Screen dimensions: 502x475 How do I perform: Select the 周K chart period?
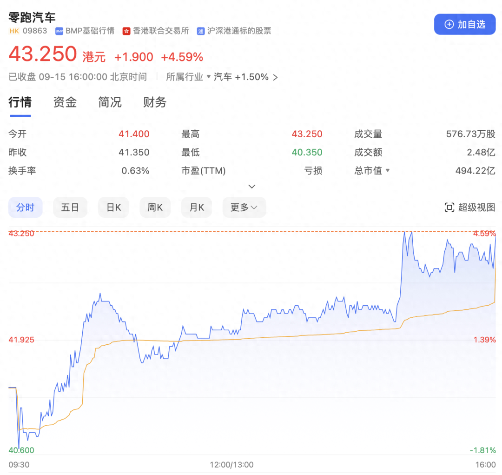[155, 207]
